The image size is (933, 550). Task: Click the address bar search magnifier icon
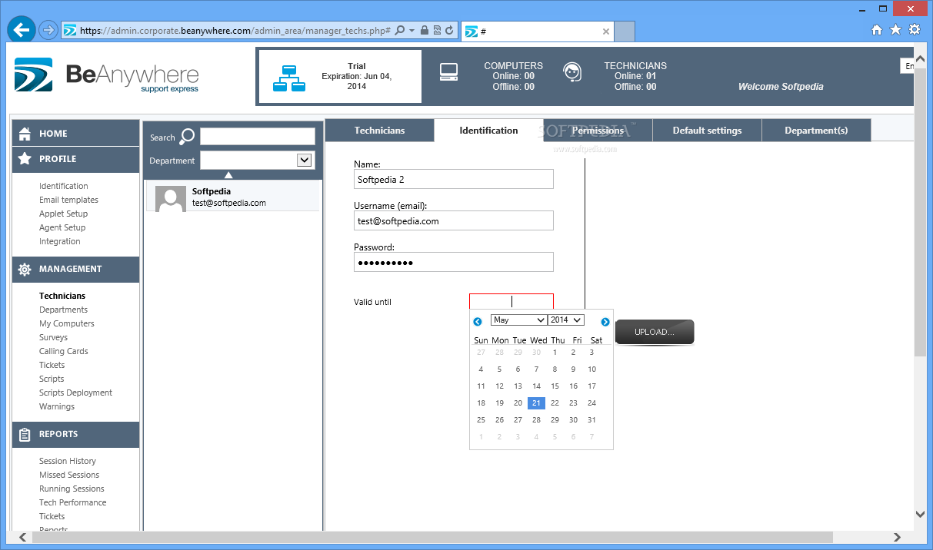pos(400,31)
